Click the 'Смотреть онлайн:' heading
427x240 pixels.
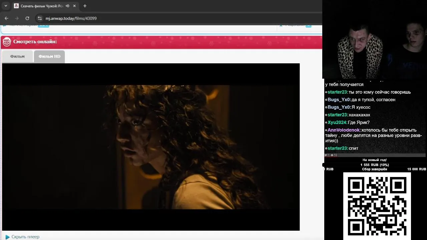[35, 42]
